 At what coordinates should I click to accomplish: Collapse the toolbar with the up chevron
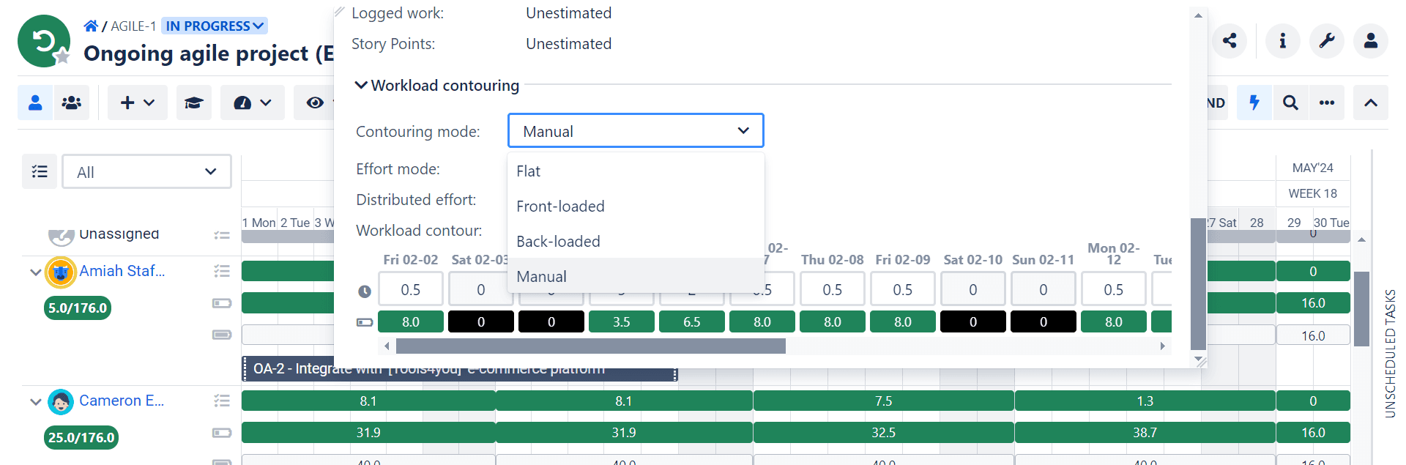pyautogui.click(x=1371, y=103)
